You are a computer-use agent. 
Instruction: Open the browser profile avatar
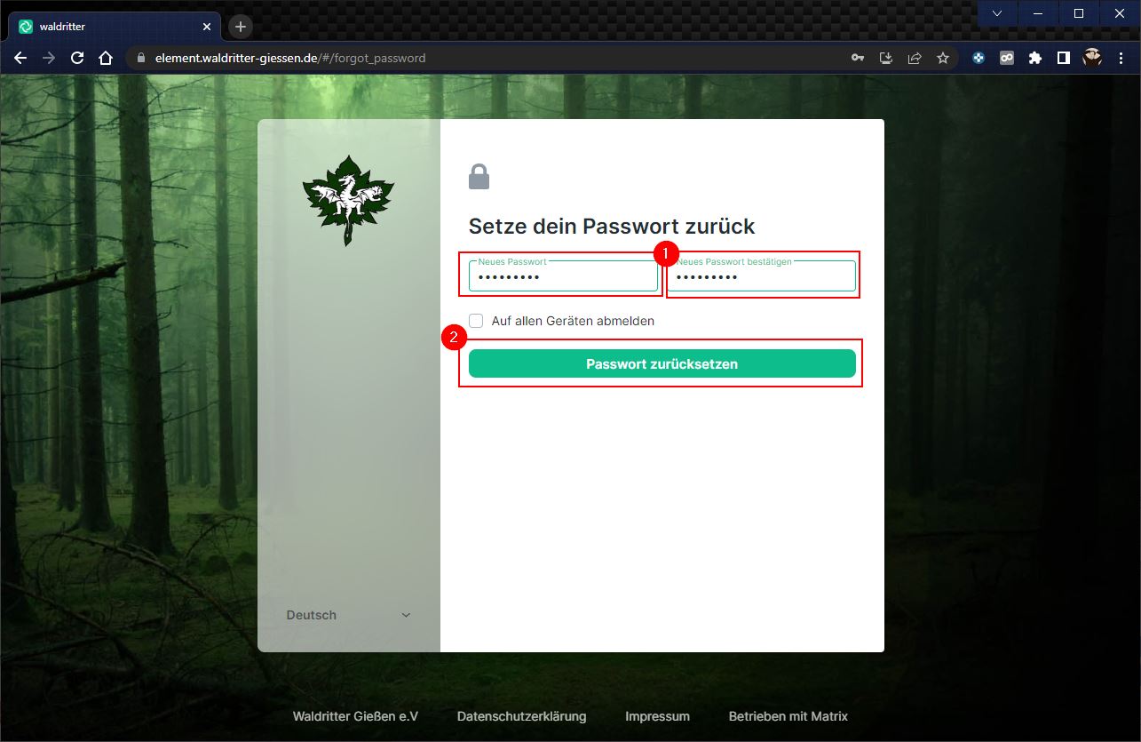[x=1092, y=58]
